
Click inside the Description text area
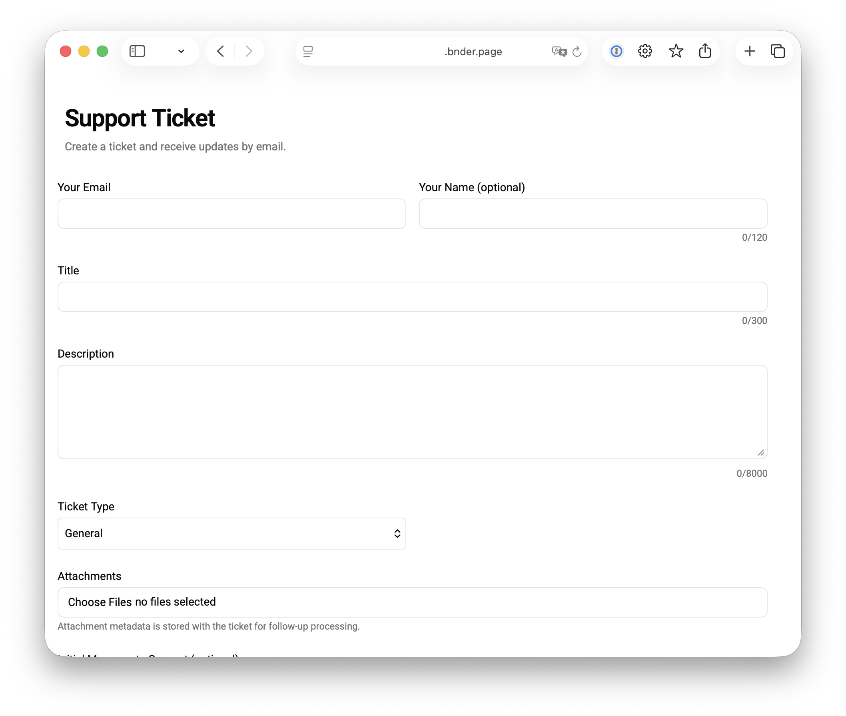412,412
